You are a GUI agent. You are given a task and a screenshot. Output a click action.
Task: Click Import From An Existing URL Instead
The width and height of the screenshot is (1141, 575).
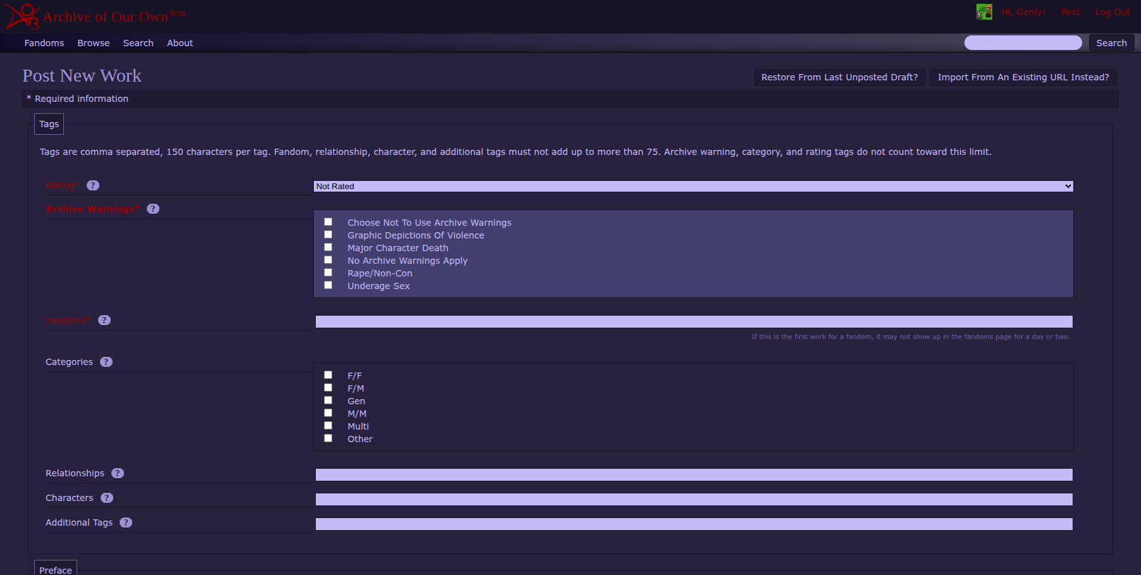point(1023,77)
